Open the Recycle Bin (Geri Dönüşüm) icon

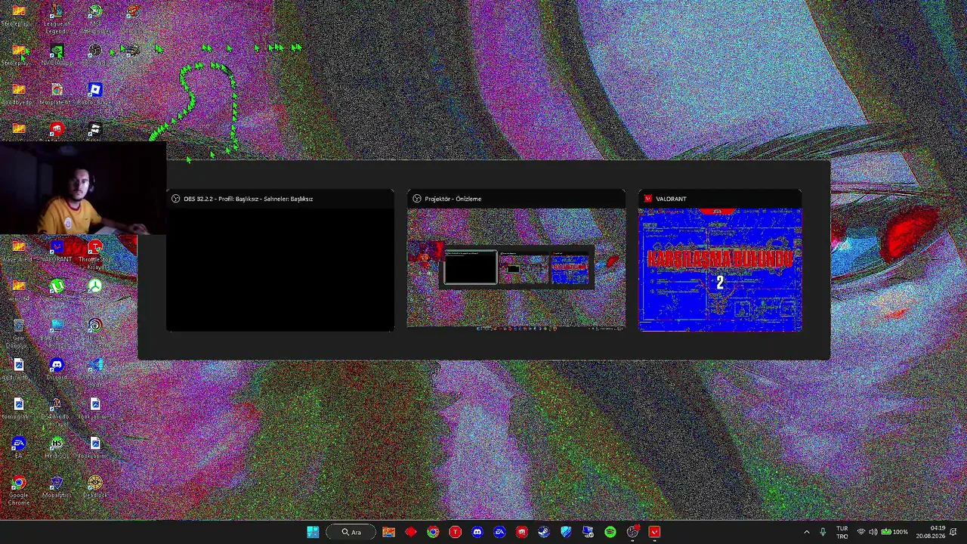coord(18,332)
